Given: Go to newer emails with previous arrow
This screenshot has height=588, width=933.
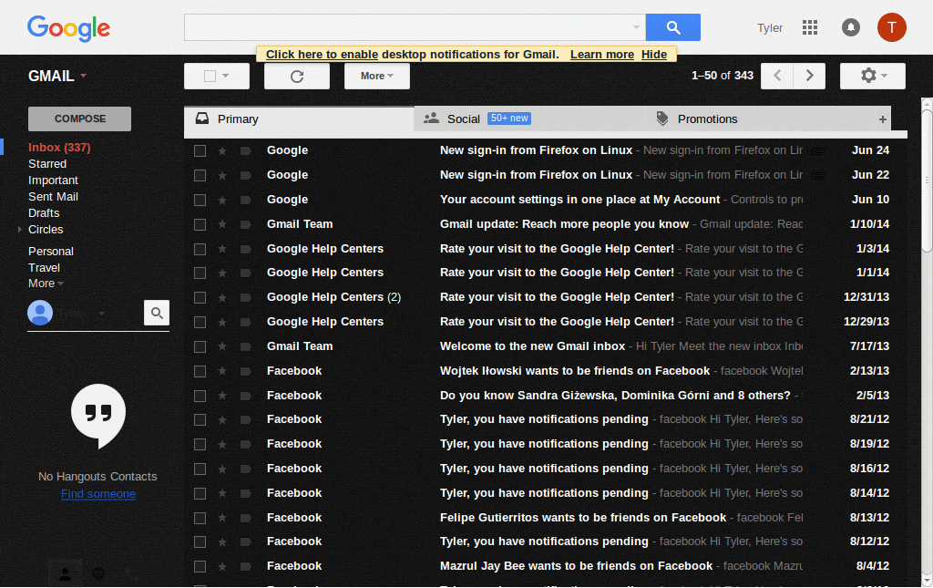Looking at the screenshot, I should [777, 77].
